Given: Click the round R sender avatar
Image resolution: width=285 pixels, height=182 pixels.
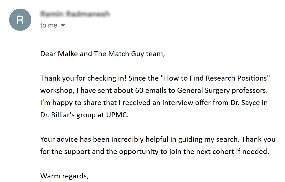Looking at the screenshot, I should coord(20,20).
